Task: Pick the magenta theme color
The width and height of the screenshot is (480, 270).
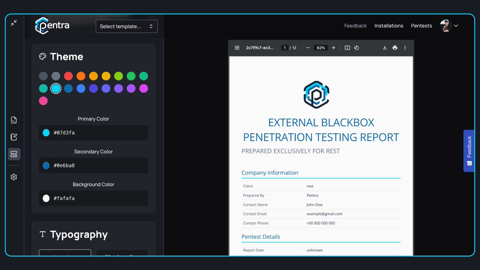Action: click(x=144, y=88)
